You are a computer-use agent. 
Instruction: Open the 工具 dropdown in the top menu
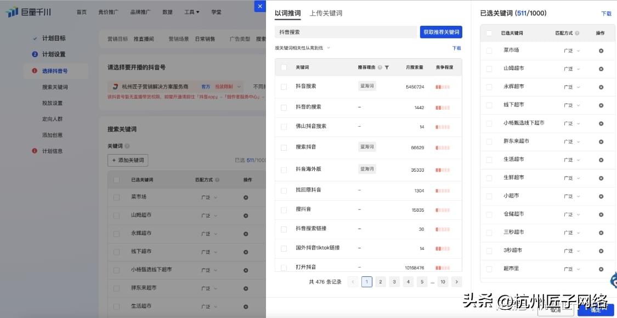pyautogui.click(x=191, y=12)
